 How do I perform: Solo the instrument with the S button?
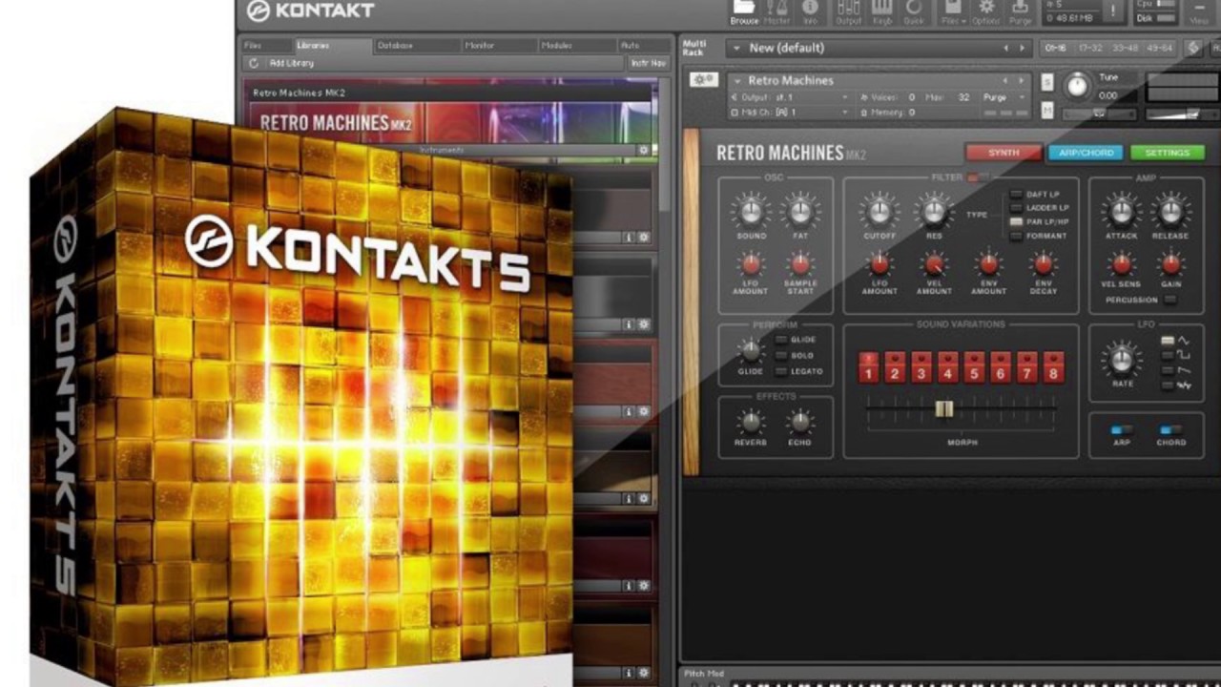[1047, 81]
